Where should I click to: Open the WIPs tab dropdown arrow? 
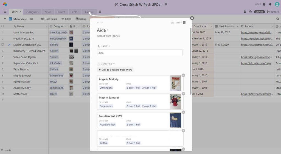[21, 12]
